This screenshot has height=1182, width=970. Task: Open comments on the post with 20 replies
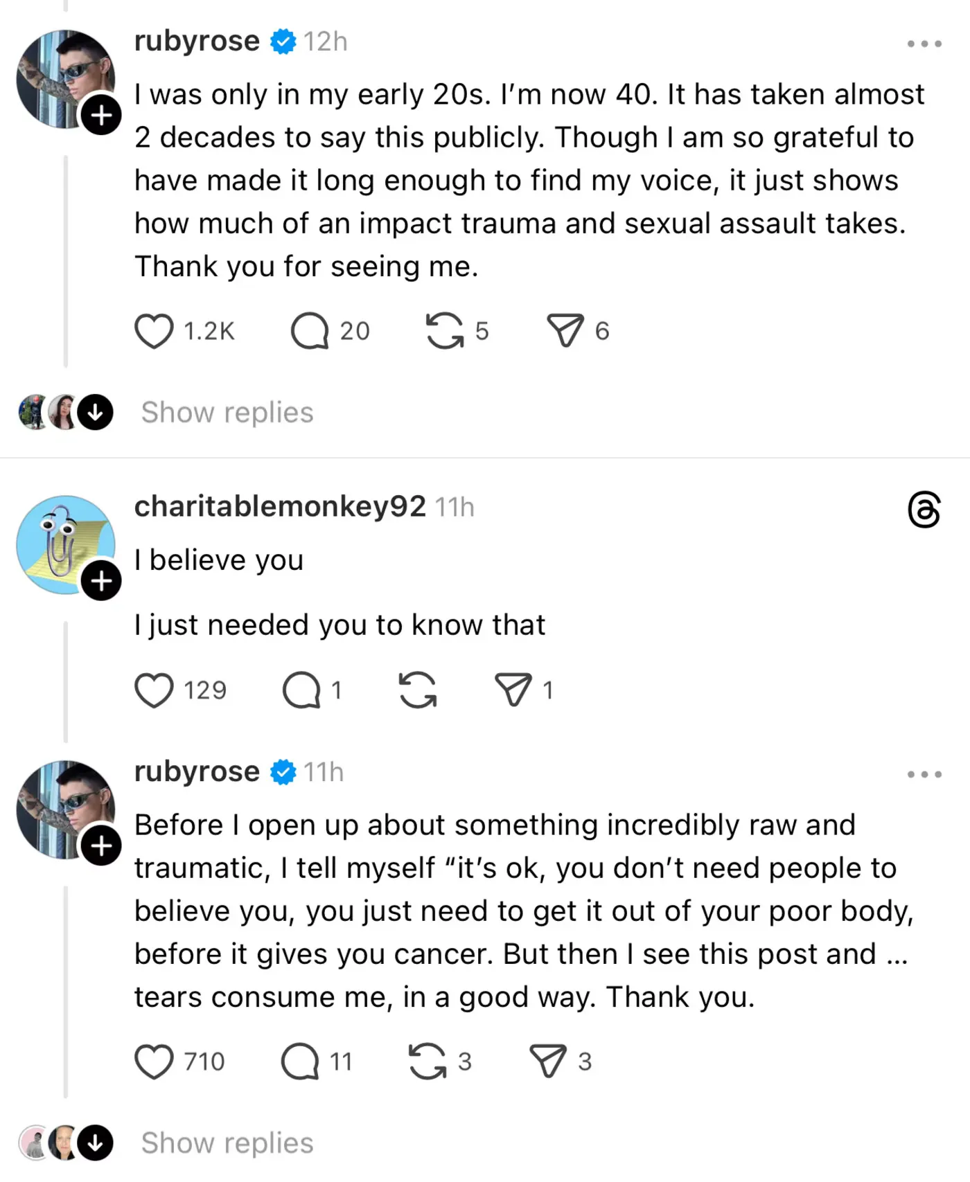(309, 331)
